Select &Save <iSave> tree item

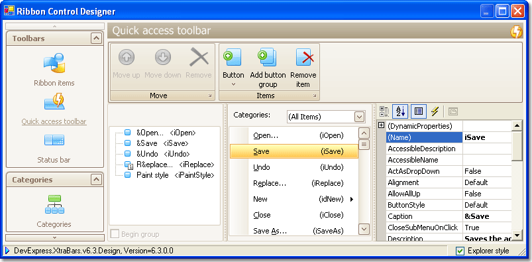point(162,143)
